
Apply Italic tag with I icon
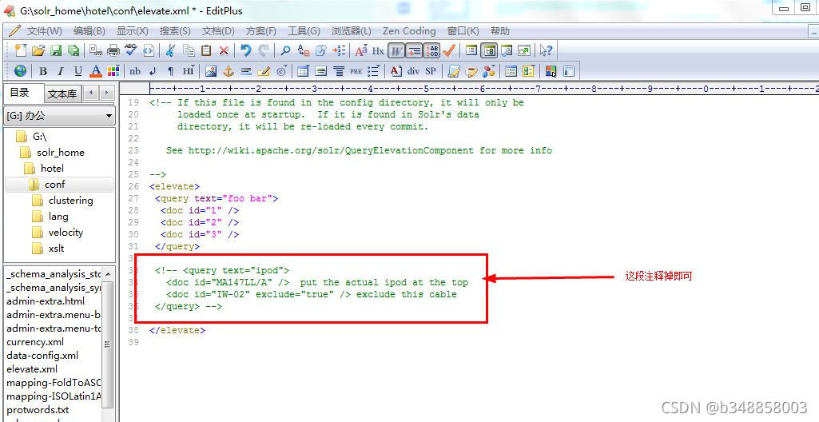[61, 71]
